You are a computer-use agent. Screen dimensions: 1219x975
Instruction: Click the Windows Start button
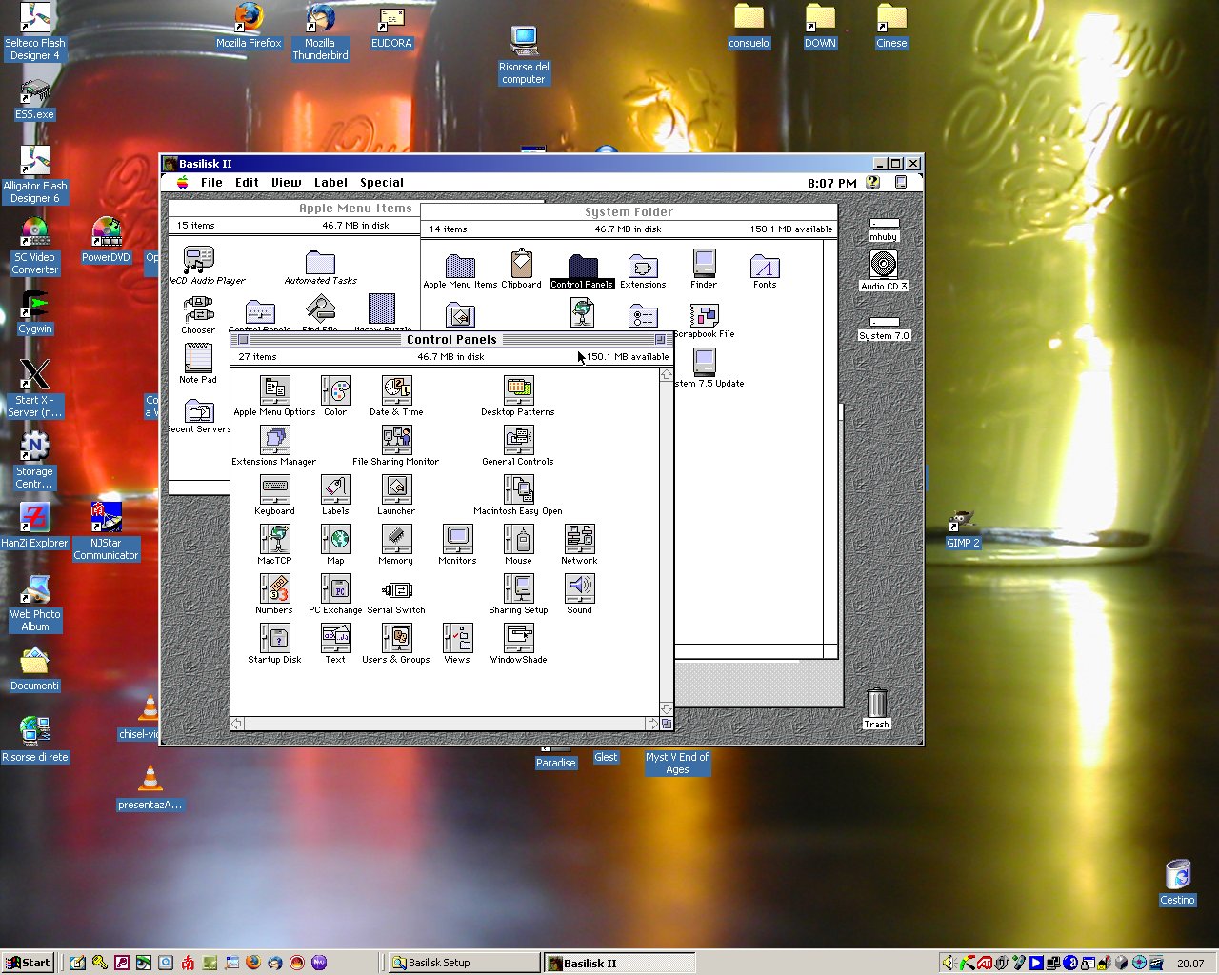click(x=27, y=963)
